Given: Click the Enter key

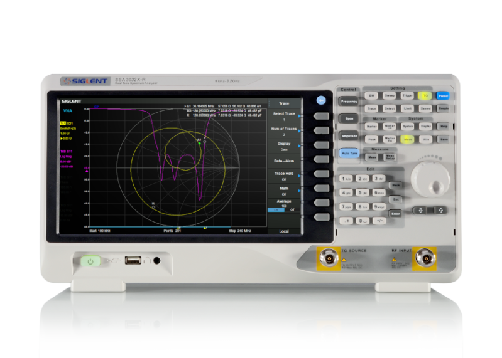Looking at the screenshot, I should click(395, 214).
